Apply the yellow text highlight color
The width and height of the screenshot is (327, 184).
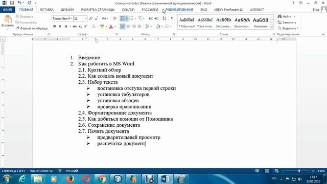pyautogui.click(x=102, y=26)
